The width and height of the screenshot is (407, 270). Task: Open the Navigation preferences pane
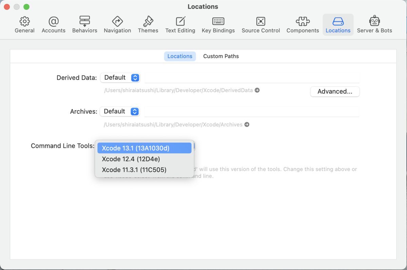click(117, 25)
